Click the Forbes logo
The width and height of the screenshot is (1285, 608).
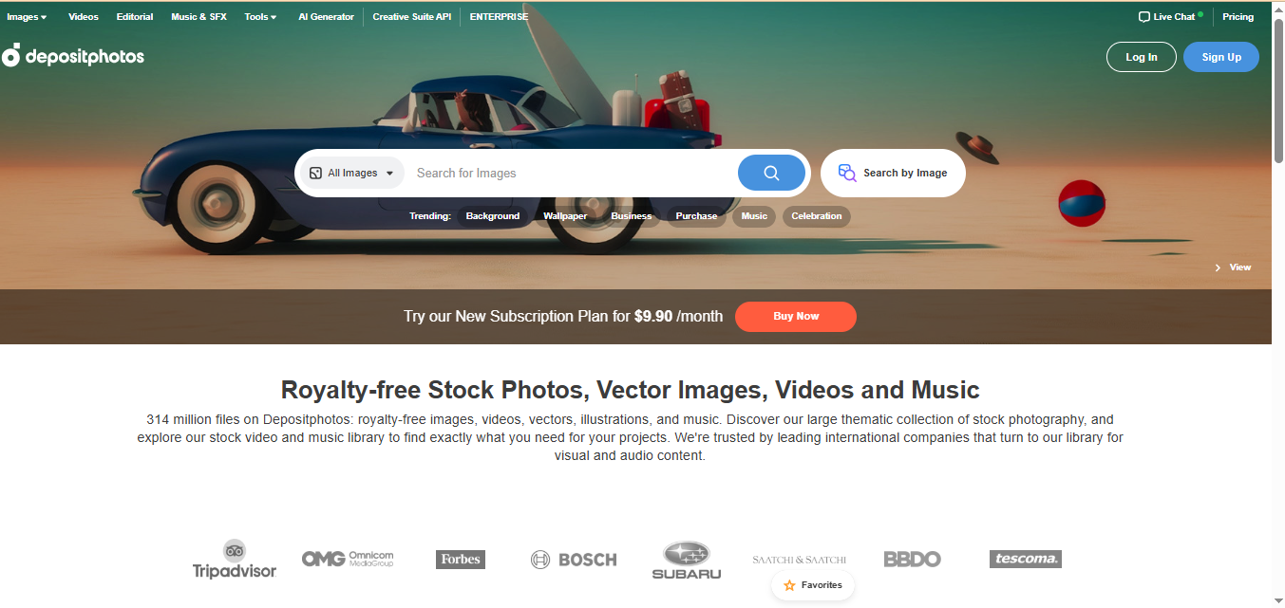coord(461,560)
